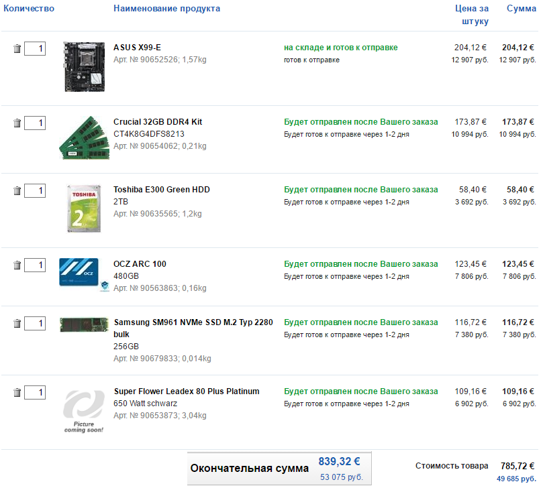Open Samsung SM961 NVMe SSD product link
The image size is (541, 488).
coord(193,328)
